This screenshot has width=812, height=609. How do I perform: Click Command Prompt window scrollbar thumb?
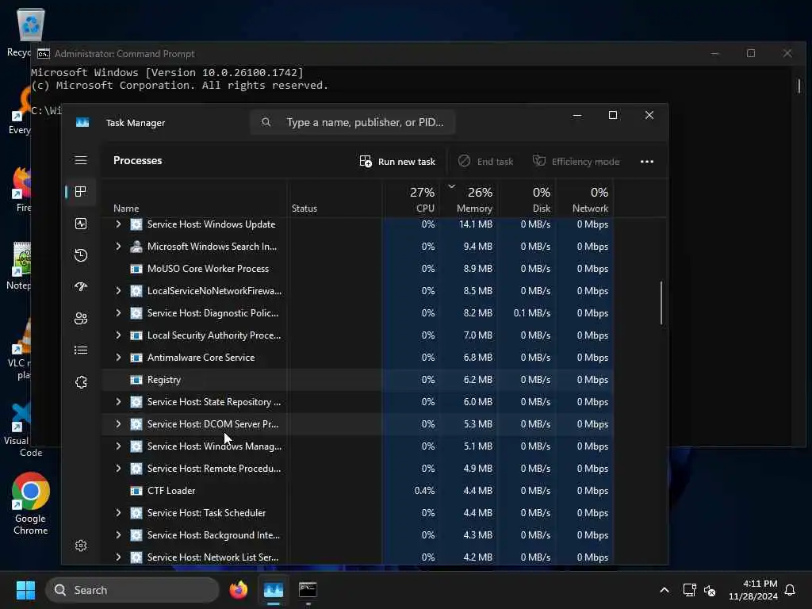click(x=799, y=86)
